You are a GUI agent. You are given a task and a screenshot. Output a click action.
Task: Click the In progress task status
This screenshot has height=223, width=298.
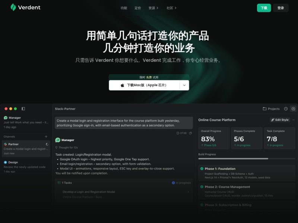181,183
